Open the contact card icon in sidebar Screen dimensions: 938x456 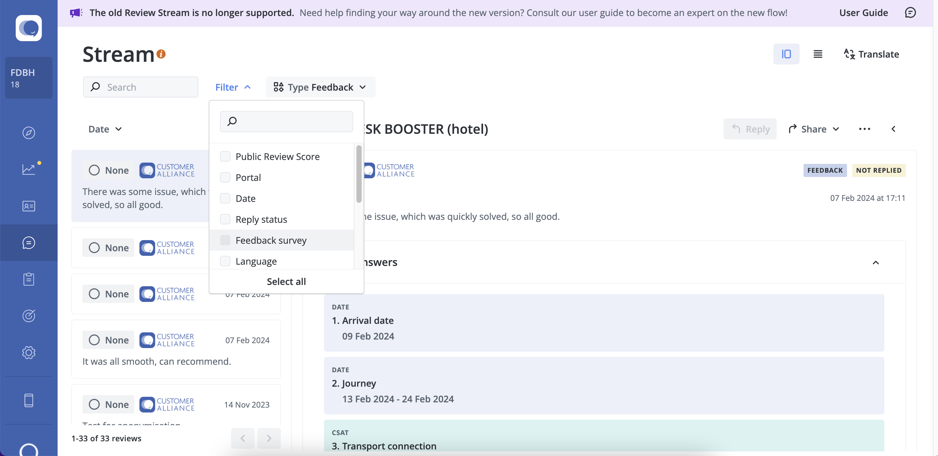[29, 206]
